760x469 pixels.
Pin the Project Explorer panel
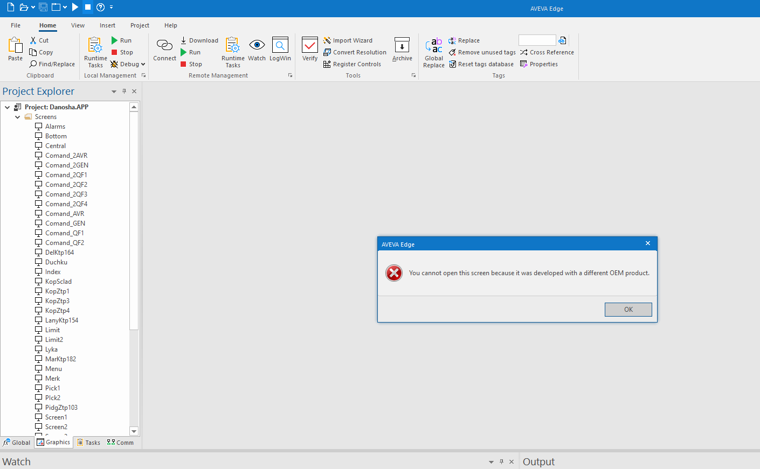[x=124, y=92]
